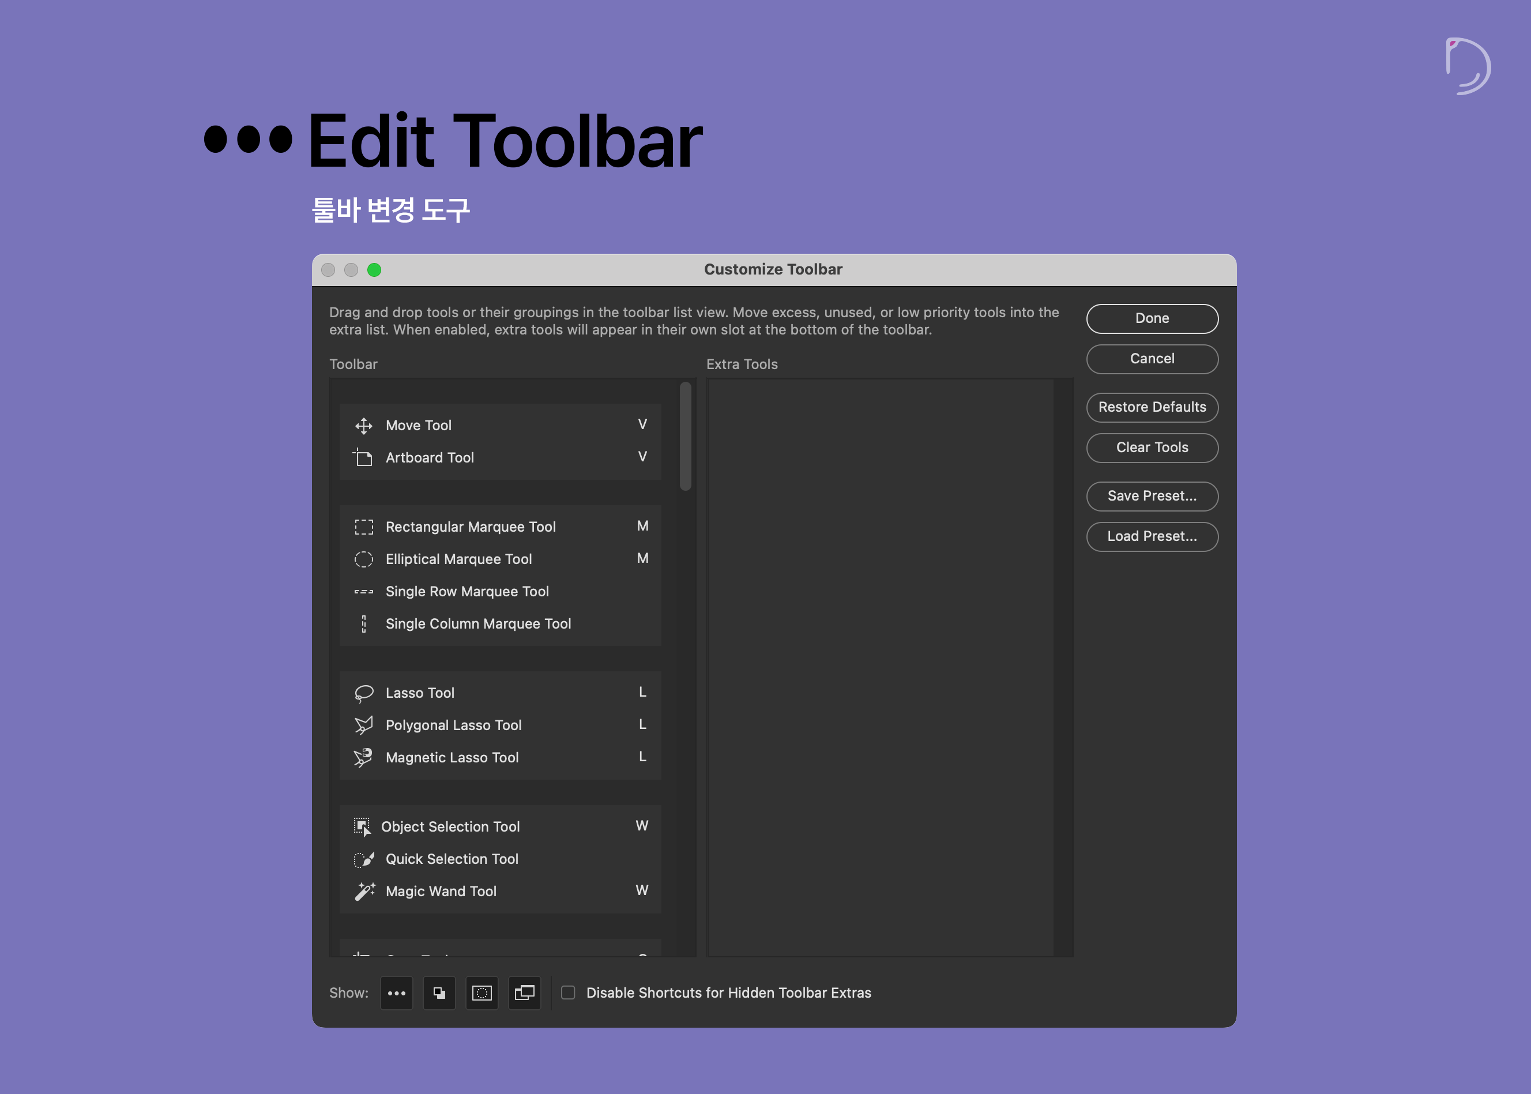Enable Disable Shortcuts for Hidden Toolbar Extras
This screenshot has height=1094, width=1531.
point(568,993)
